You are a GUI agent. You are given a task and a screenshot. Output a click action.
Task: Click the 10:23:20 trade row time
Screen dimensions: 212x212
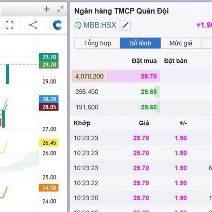[86, 198]
